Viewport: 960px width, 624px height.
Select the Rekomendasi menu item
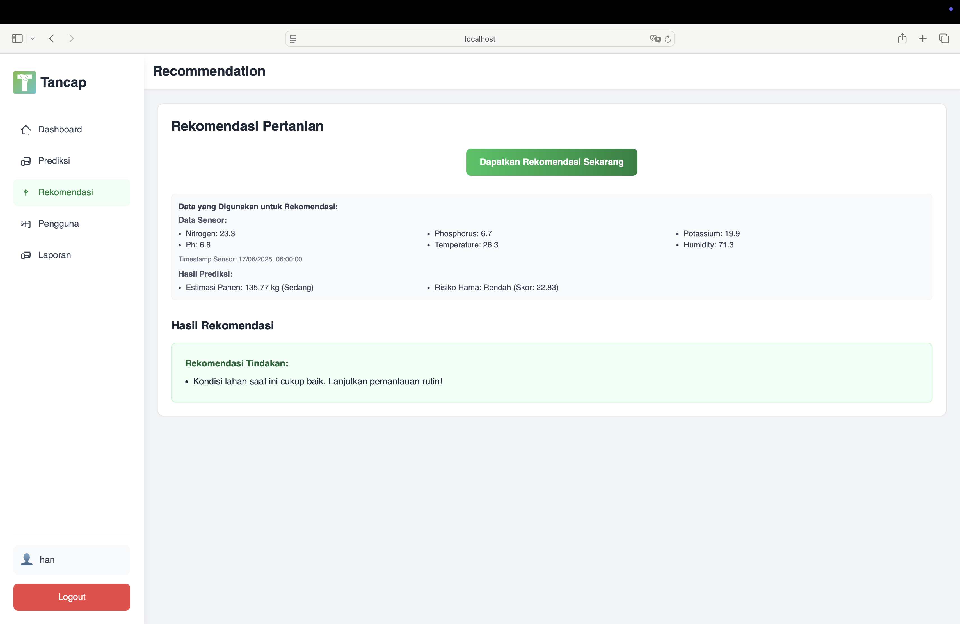click(72, 192)
